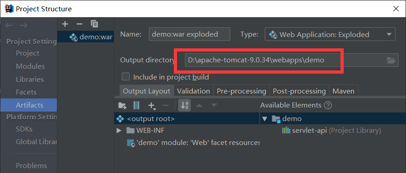Add a new artifact with plus icon
406x173 pixels.
pyautogui.click(x=65, y=24)
